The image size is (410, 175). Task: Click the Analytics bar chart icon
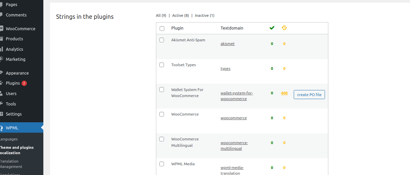1,49
